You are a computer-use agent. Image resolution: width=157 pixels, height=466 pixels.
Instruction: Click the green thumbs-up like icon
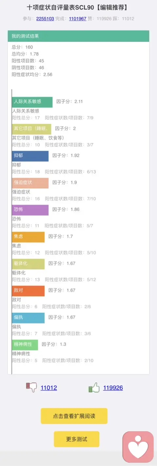[94, 388]
